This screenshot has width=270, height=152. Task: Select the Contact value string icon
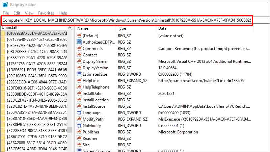click(x=79, y=55)
